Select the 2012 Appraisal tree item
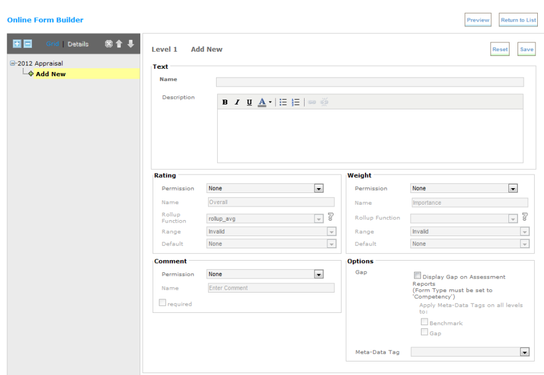Screen dimensions: 544x375 [40, 63]
